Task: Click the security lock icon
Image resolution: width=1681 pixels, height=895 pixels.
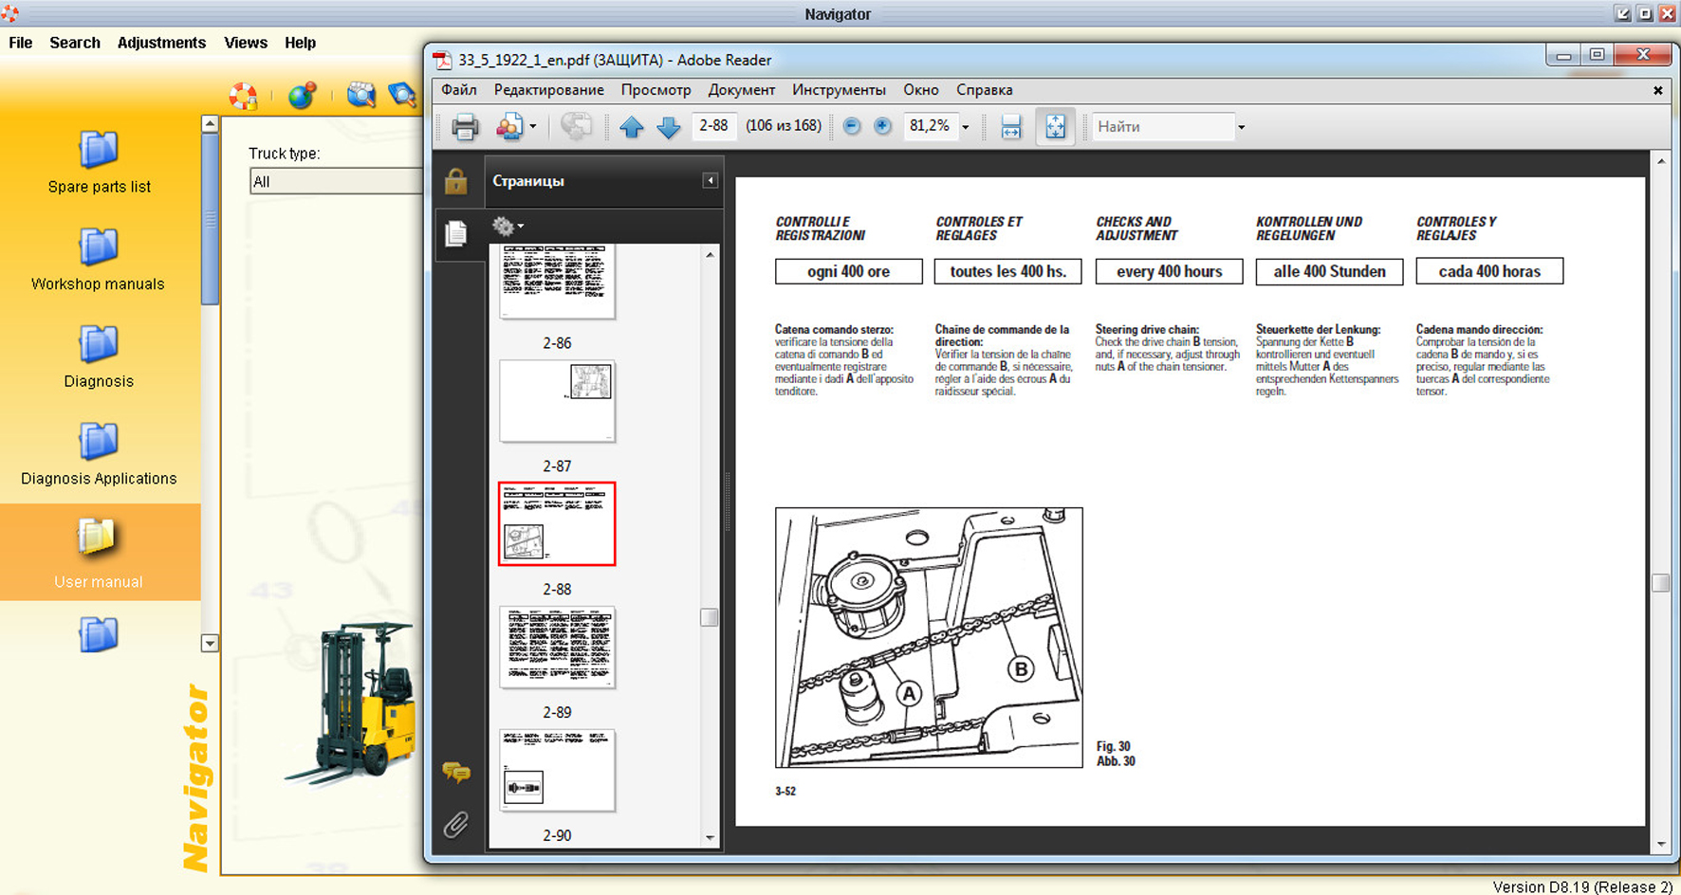Action: coord(456,181)
